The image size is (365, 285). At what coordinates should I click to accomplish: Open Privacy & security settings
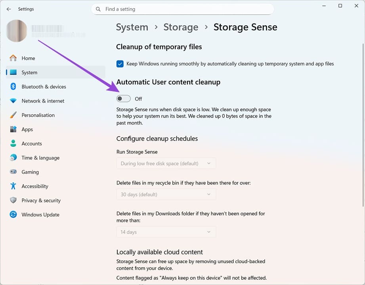41,200
